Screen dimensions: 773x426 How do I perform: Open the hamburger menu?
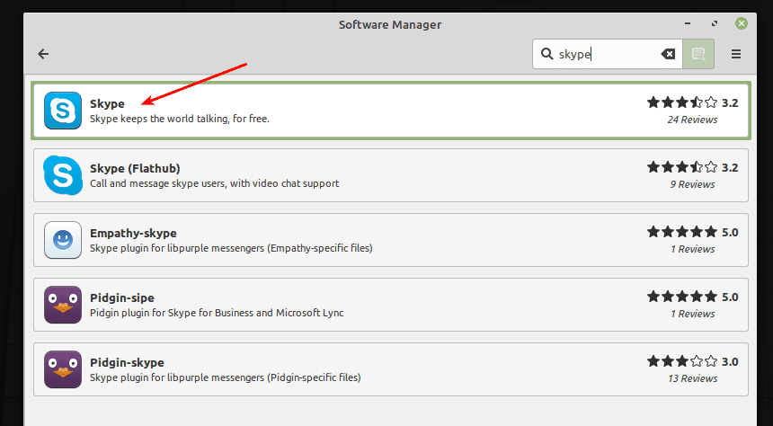[736, 54]
